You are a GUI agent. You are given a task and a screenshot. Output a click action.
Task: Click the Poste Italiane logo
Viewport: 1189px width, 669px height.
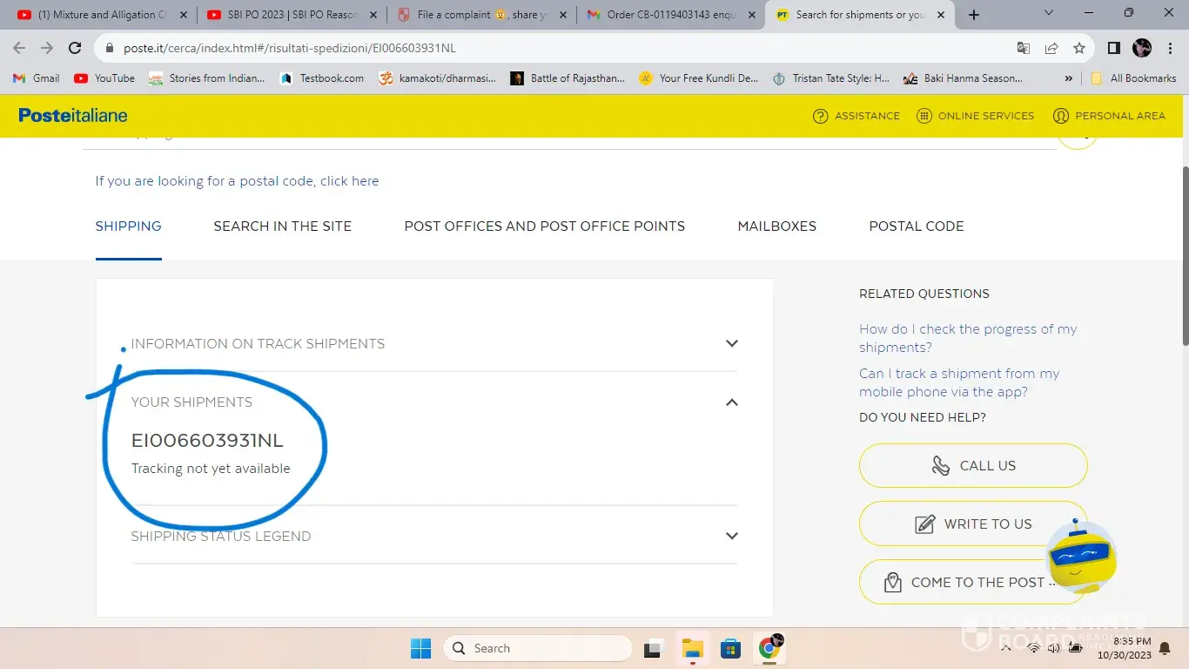(73, 116)
